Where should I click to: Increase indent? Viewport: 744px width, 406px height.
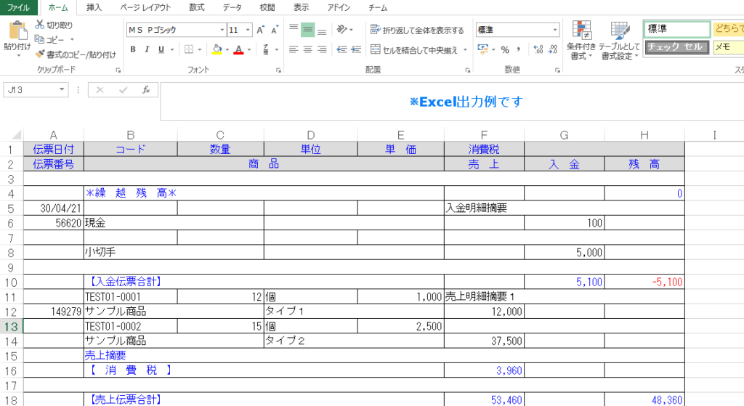point(356,49)
